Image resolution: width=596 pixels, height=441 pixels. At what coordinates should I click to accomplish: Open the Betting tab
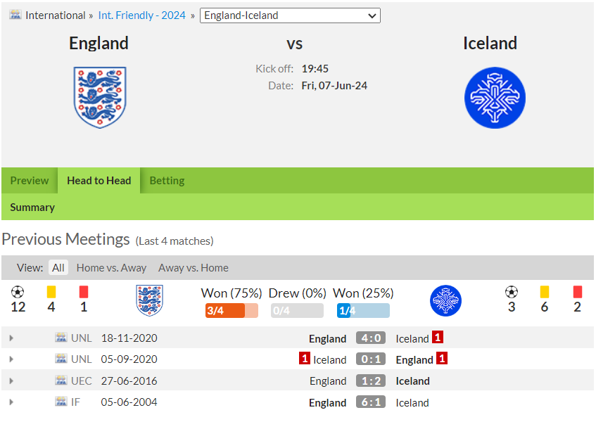(x=167, y=181)
